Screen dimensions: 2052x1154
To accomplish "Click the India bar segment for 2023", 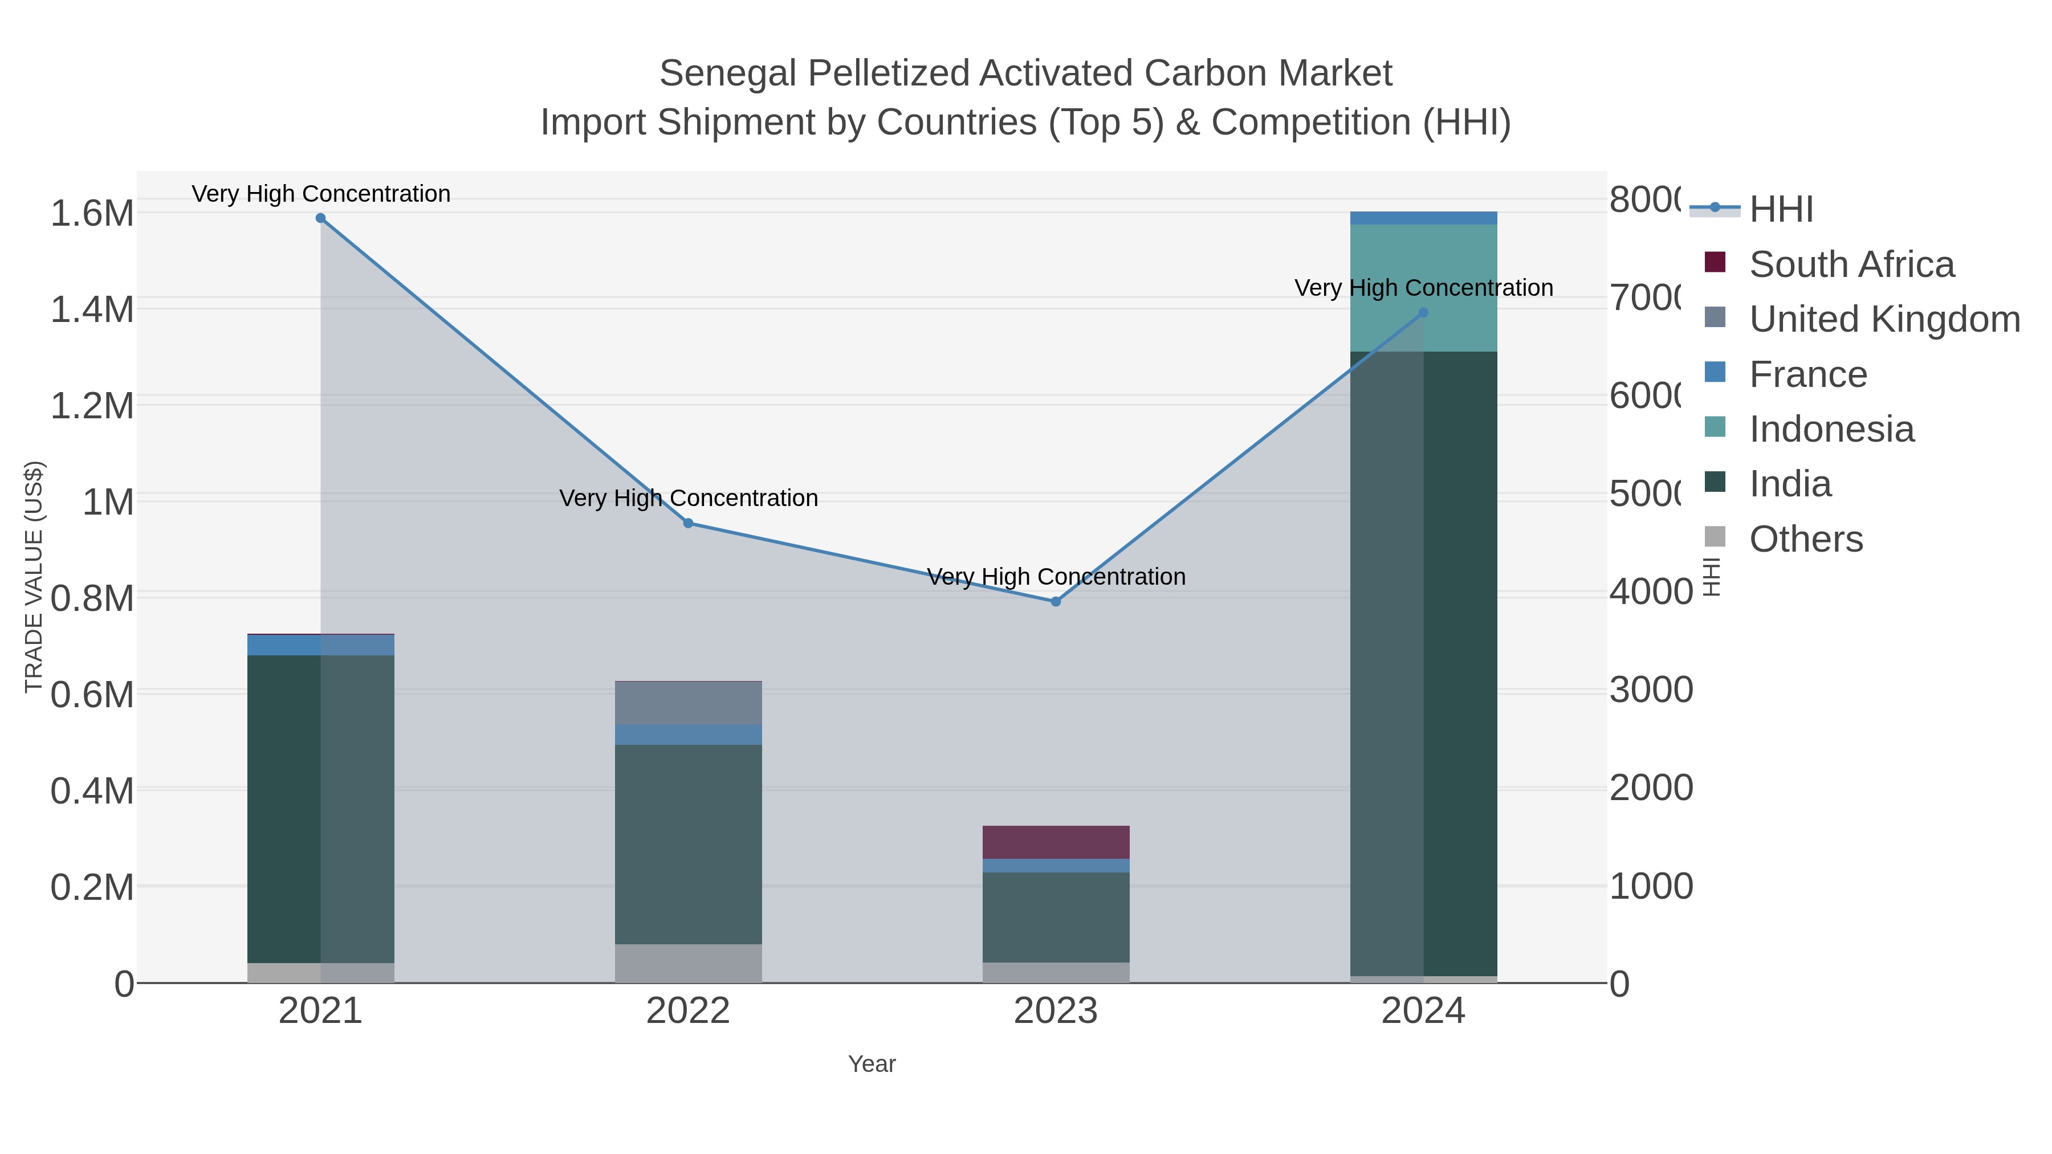I will pyautogui.click(x=1056, y=918).
